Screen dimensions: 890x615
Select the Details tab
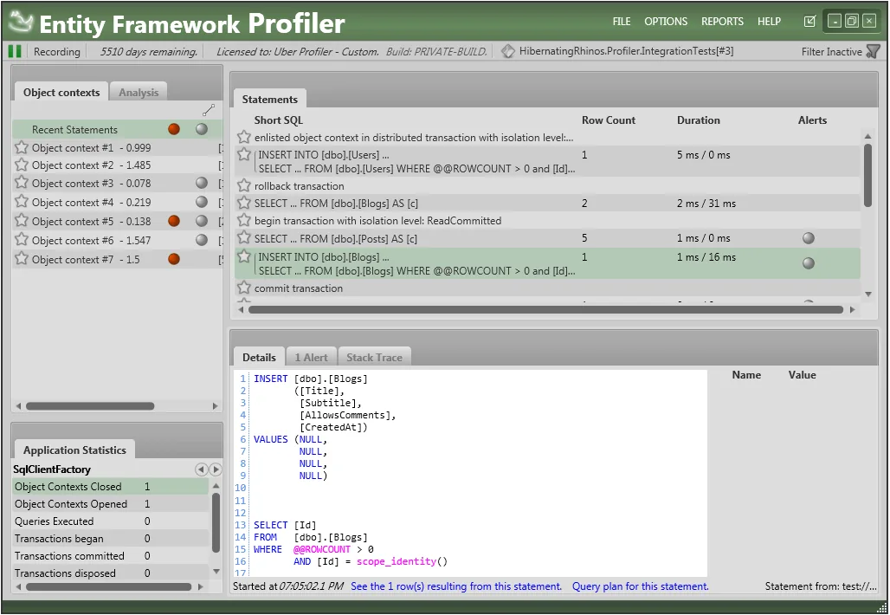point(259,357)
